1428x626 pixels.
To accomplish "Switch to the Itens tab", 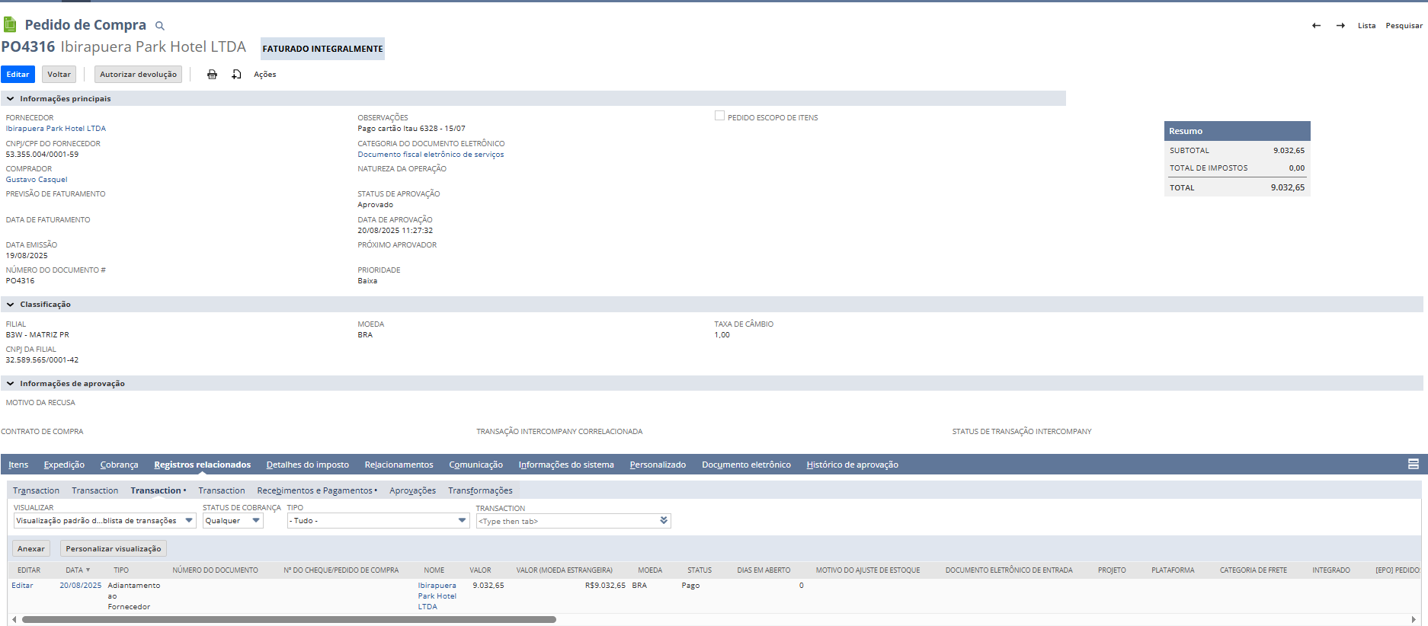I will tap(18, 465).
